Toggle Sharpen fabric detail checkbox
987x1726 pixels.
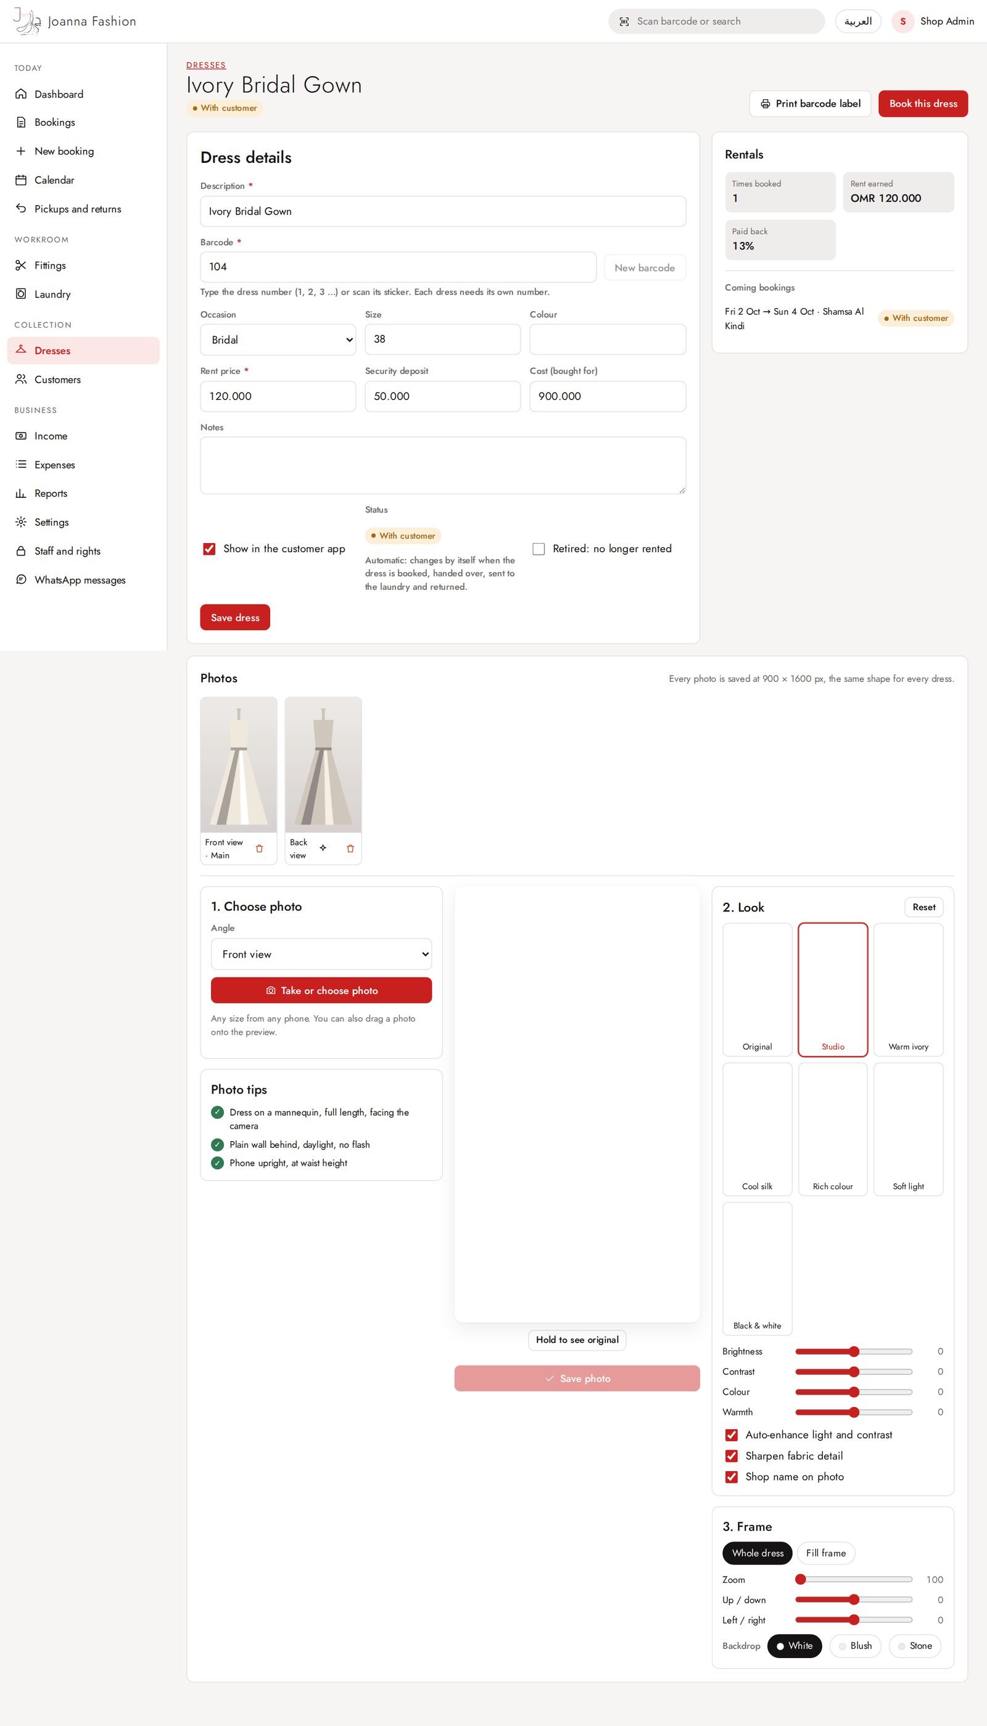click(x=732, y=1456)
